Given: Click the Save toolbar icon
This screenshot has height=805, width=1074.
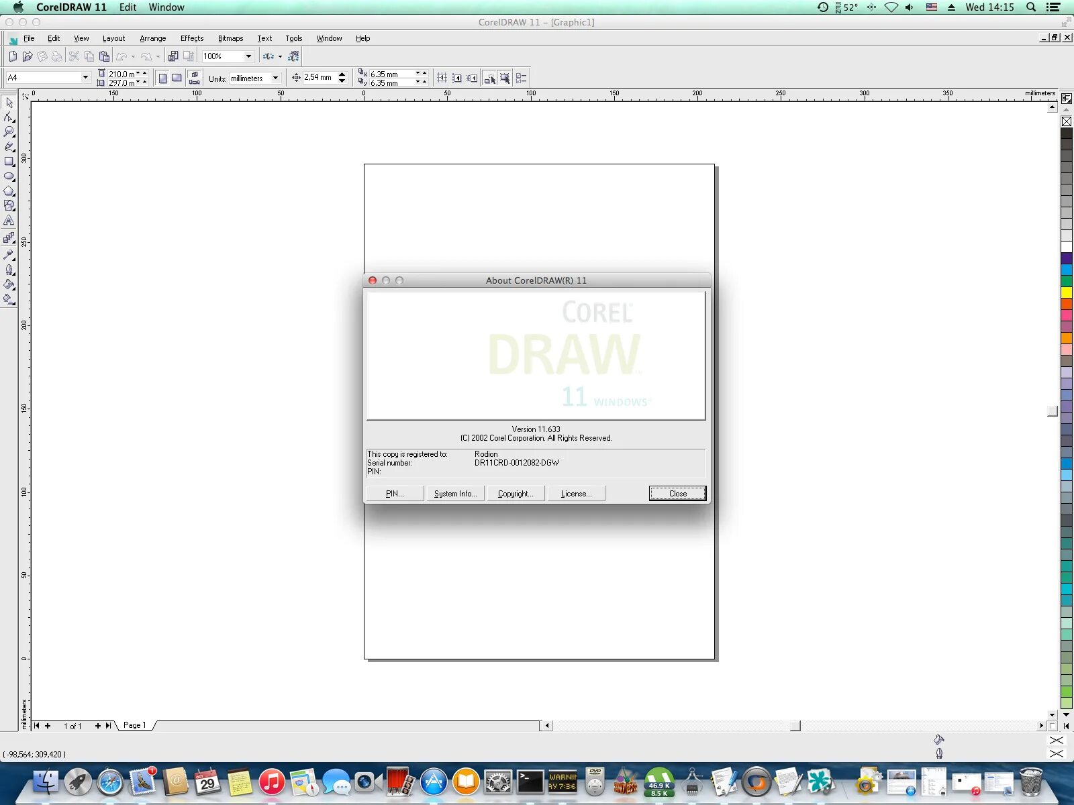Looking at the screenshot, I should (x=42, y=56).
